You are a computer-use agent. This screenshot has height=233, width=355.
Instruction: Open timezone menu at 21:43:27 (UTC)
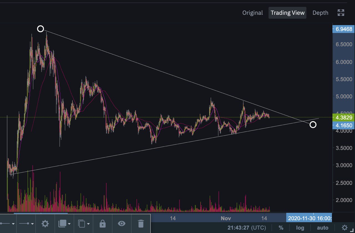coord(247,228)
